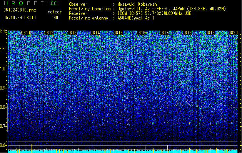Click the 0812 time marker
This screenshot has width=242, height=153.
(x=49, y=33)
